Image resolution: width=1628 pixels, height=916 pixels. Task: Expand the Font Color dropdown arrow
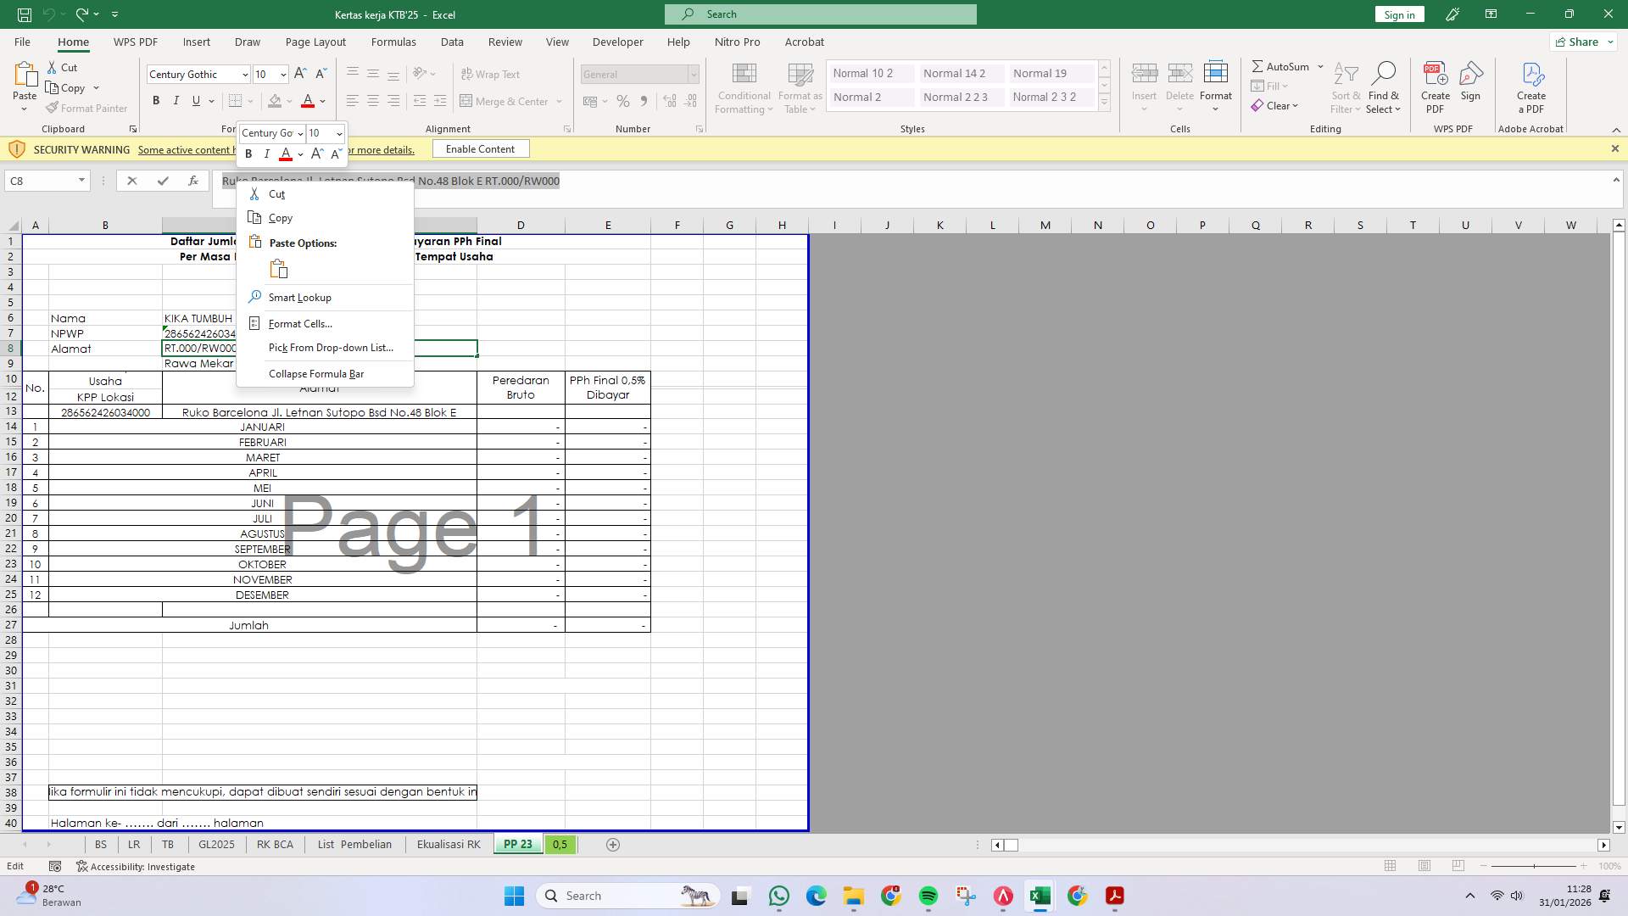(x=321, y=101)
